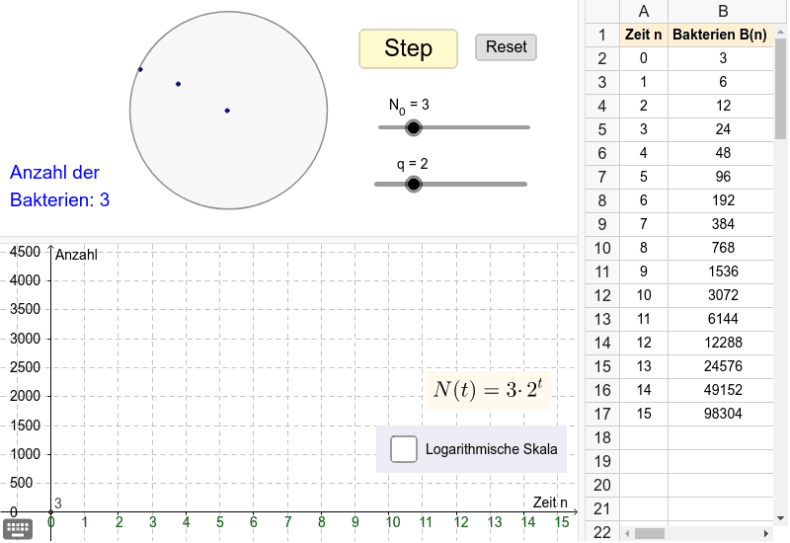The image size is (790, 543).
Task: Click the spreadsheet scroll-right arrow
Action: coord(766,533)
